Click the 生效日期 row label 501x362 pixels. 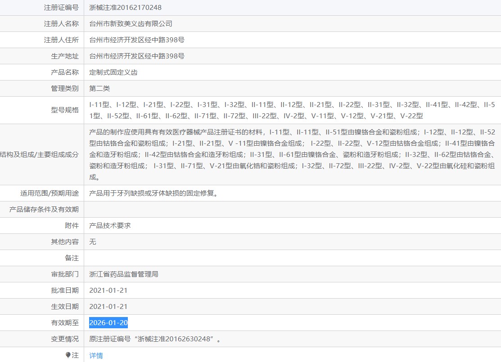[65, 306]
